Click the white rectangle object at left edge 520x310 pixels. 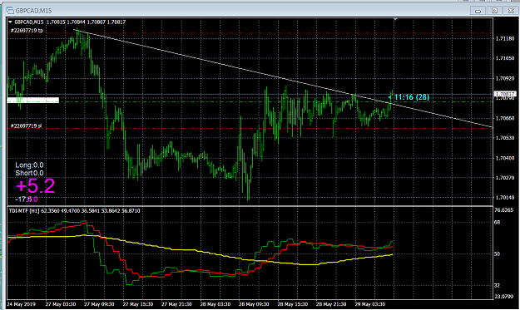click(32, 100)
